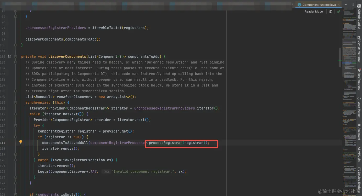Collapse the if registrar block fold arrow

pyautogui.click(x=15, y=137)
